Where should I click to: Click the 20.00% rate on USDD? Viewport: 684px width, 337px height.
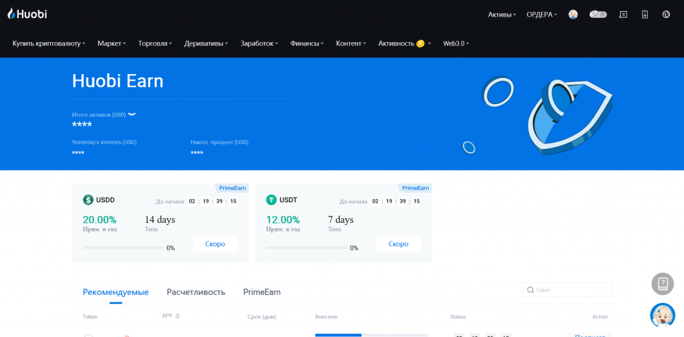[100, 220]
